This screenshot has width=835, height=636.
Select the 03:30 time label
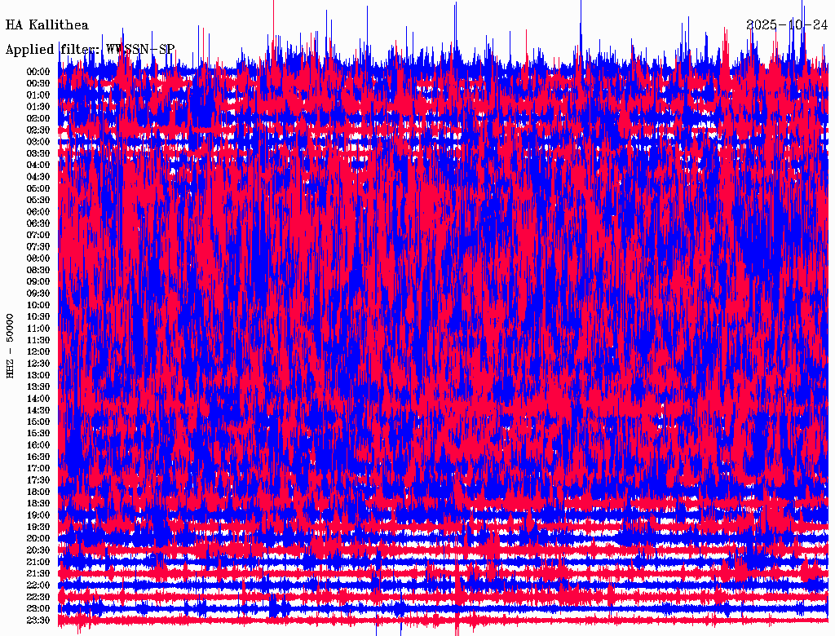tap(38, 153)
